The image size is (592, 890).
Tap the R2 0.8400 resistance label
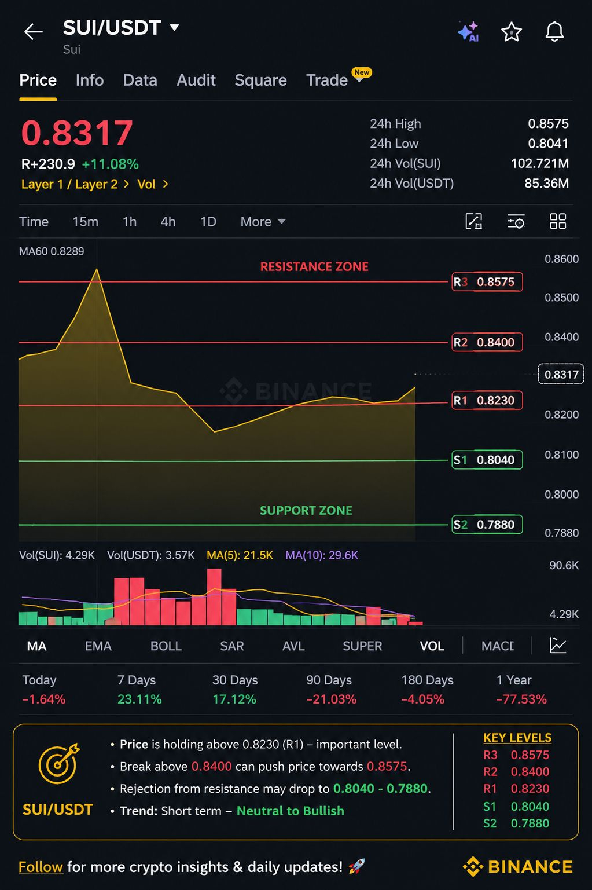coord(487,342)
